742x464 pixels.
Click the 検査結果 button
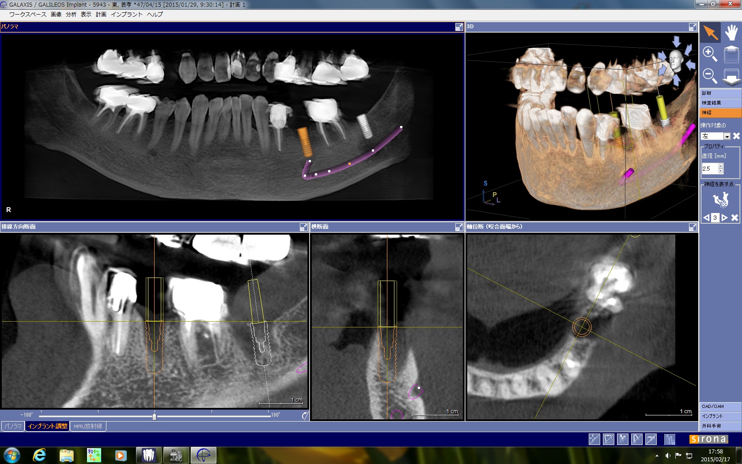720,103
